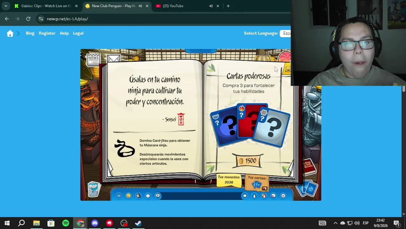Buy cards with the 1500 coins button
The image size is (406, 229).
click(248, 161)
